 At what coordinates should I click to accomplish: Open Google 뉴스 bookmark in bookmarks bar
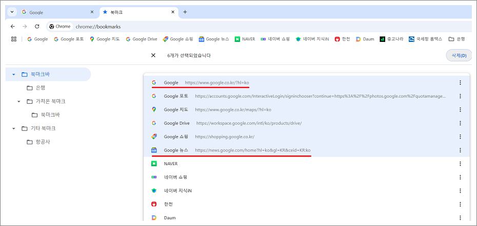pyautogui.click(x=214, y=39)
